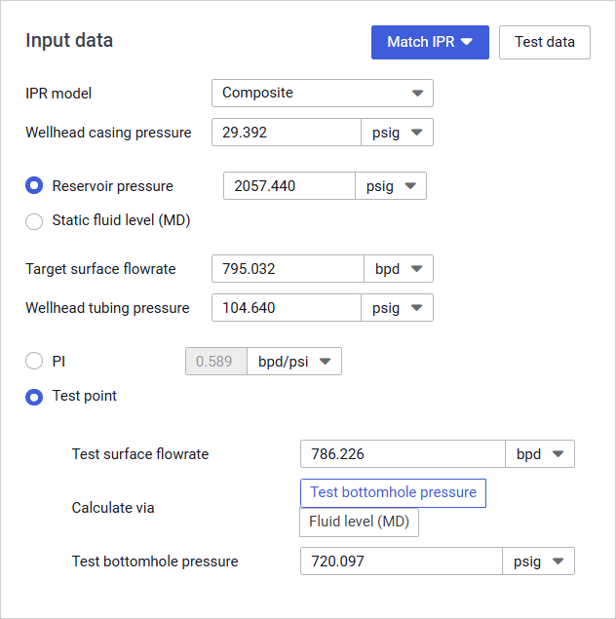
Task: Choose the PI radio button
Action: click(34, 362)
